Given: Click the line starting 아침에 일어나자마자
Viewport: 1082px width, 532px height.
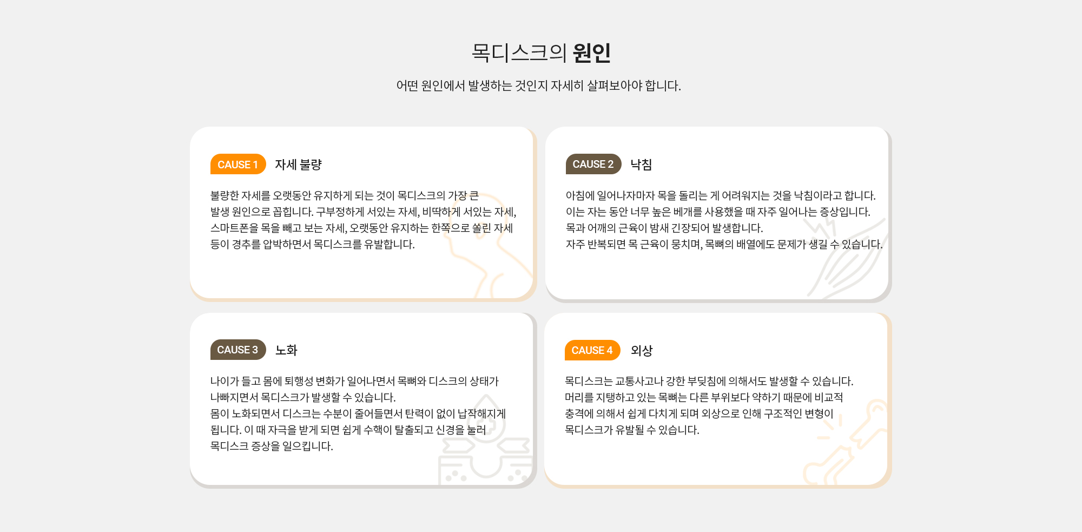Looking at the screenshot, I should coord(721,195).
